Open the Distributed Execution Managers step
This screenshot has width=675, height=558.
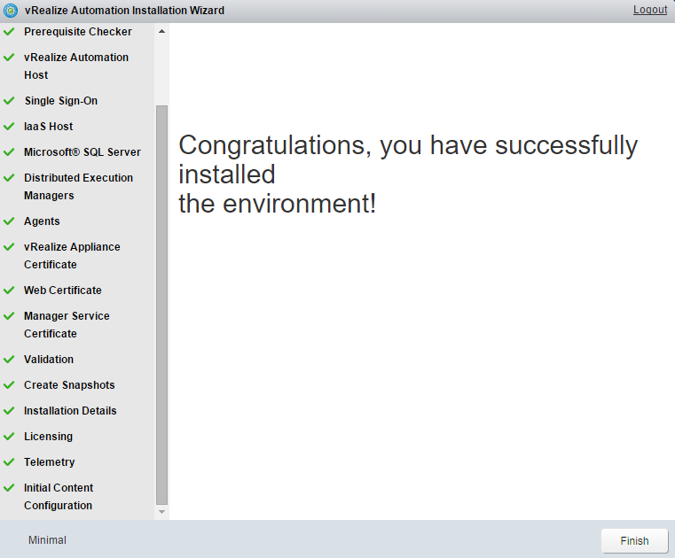(78, 187)
